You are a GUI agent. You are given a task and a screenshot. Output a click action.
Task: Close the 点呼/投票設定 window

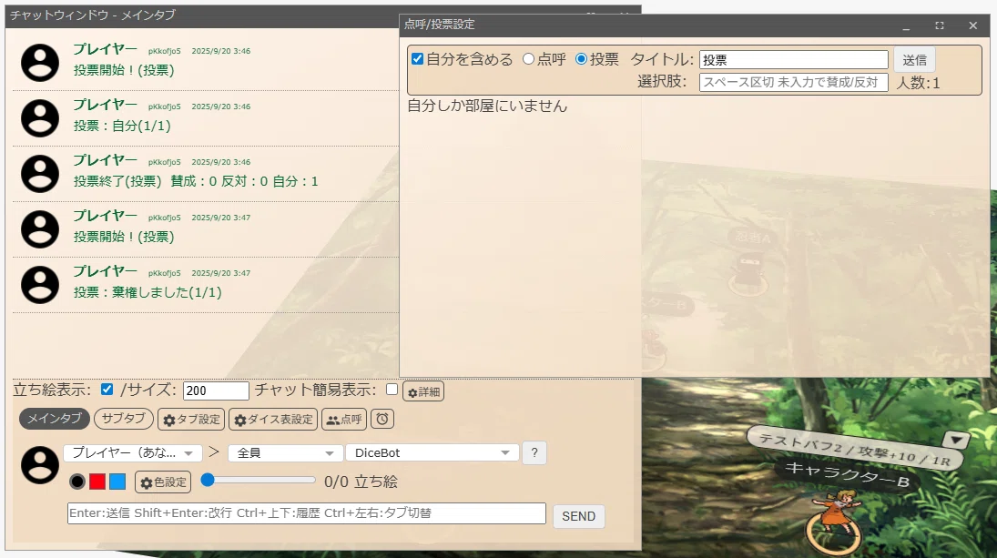click(972, 25)
